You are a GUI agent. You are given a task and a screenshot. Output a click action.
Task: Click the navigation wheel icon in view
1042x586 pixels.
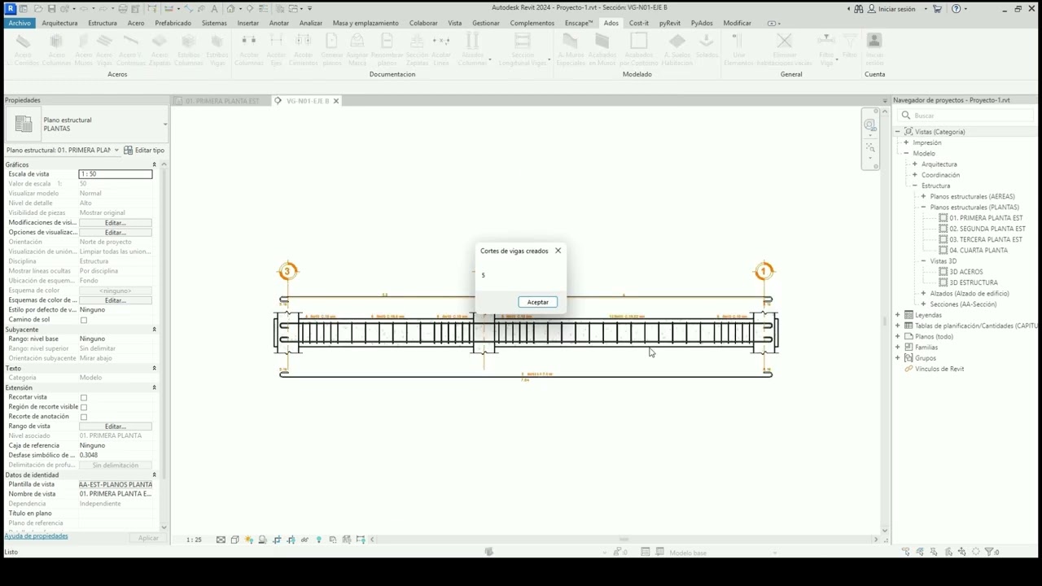[869, 125]
